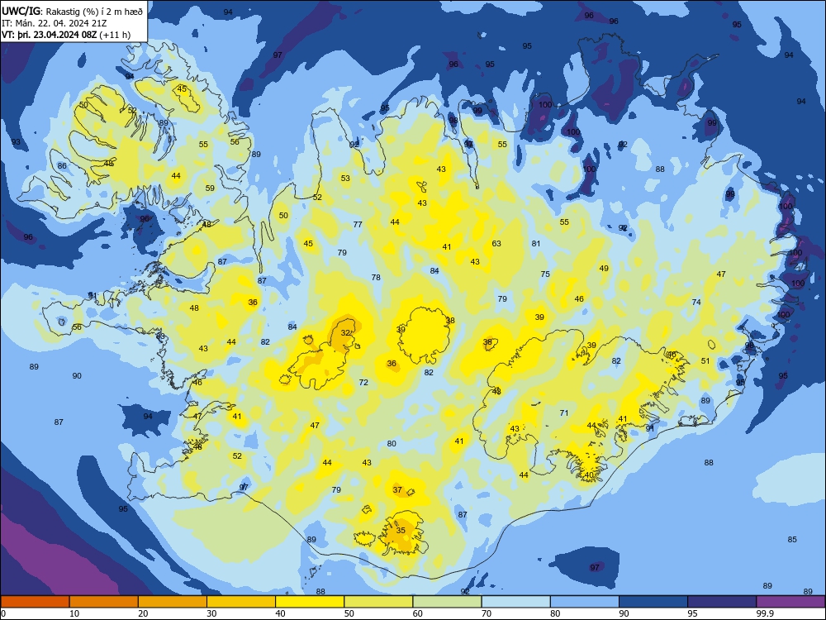Click the legend tick label '70'
The height and width of the screenshot is (620, 826).
tap(487, 613)
